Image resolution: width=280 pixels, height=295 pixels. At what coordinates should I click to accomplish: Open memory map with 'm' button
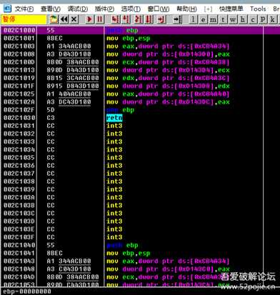click(213, 19)
